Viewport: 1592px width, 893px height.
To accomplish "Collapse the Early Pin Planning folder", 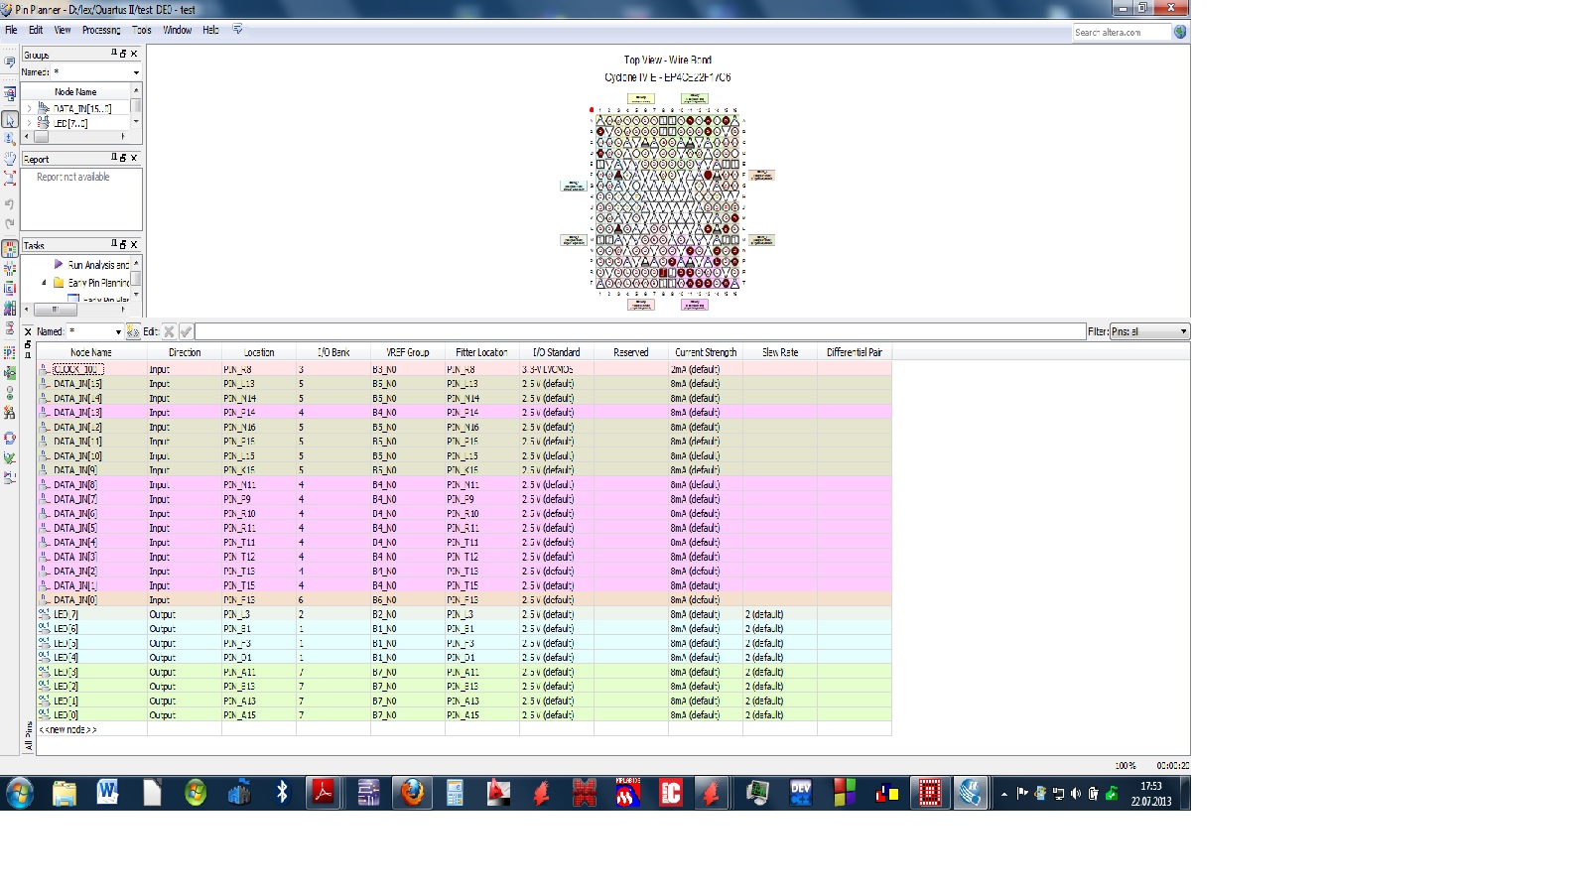I will tap(44, 283).
